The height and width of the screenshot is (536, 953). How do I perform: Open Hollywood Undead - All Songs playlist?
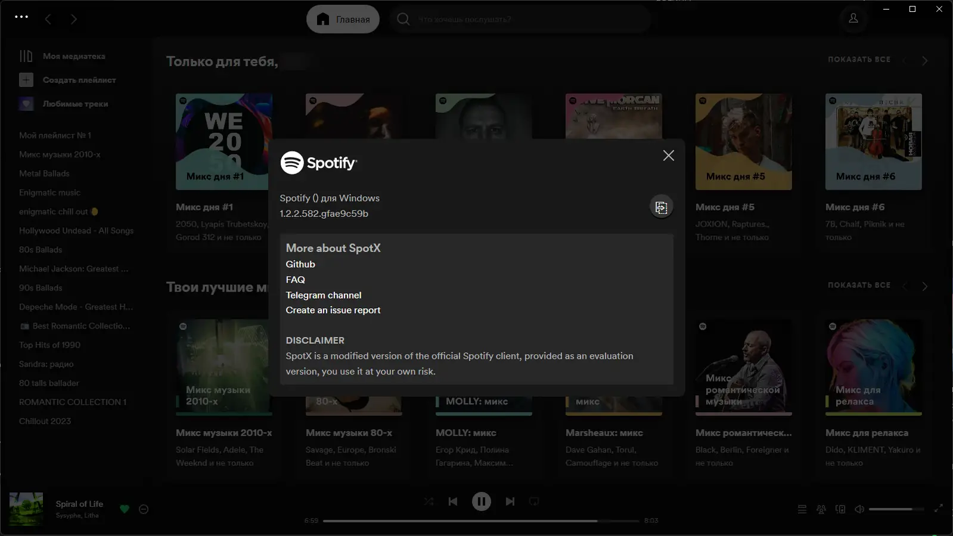pos(76,231)
